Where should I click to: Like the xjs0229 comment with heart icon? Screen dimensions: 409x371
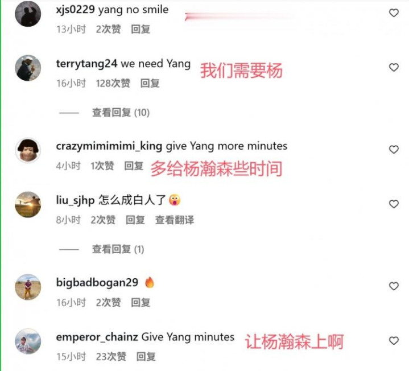pos(394,13)
